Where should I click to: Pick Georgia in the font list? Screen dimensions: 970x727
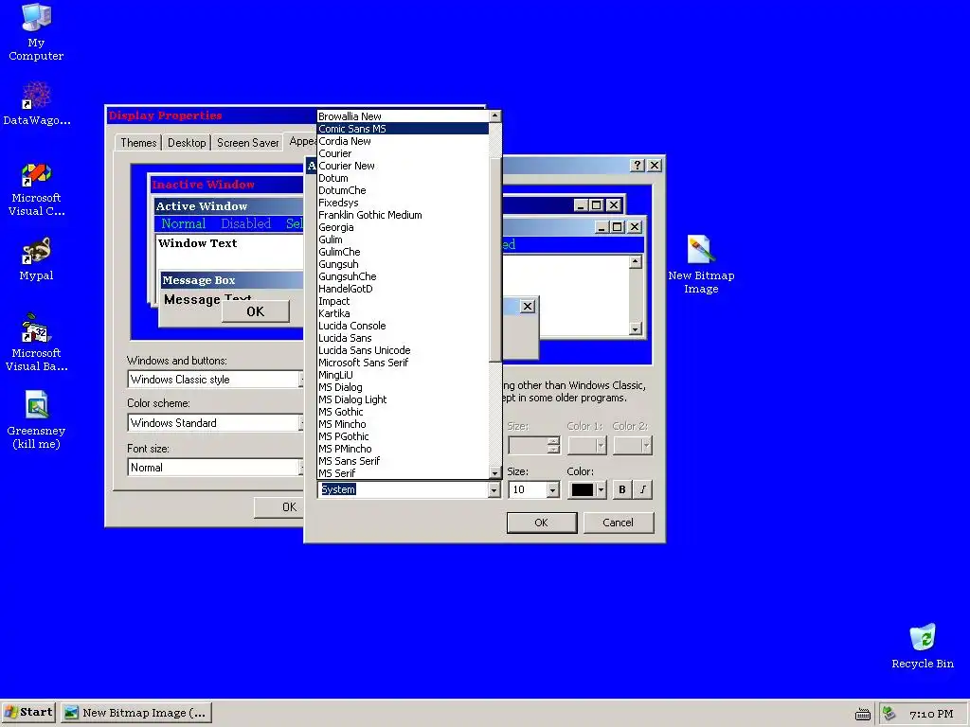(403, 227)
